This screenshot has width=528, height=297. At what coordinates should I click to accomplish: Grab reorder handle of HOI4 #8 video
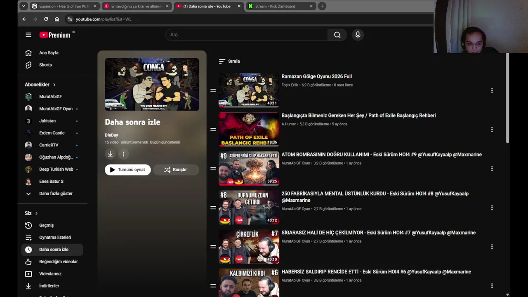tap(213, 208)
